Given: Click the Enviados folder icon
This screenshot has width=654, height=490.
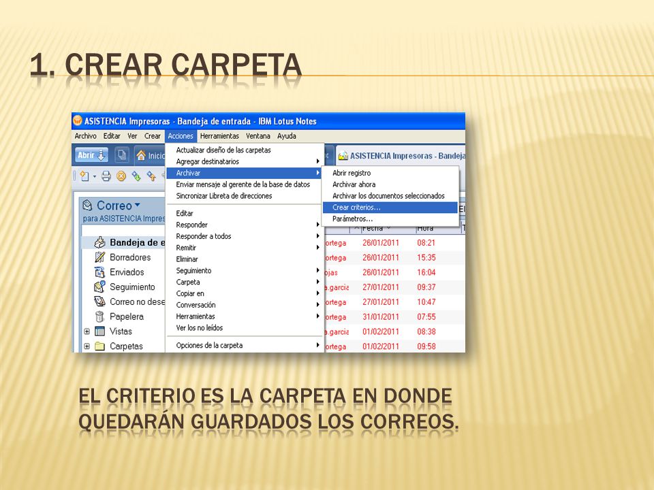Looking at the screenshot, I should point(99,272).
